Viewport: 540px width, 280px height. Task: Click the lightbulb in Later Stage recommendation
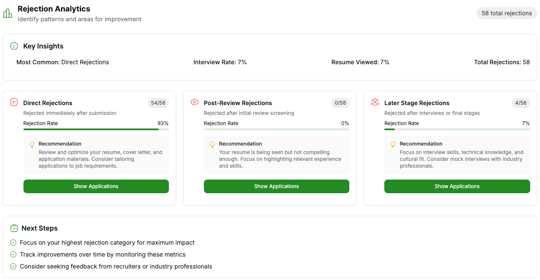point(393,145)
